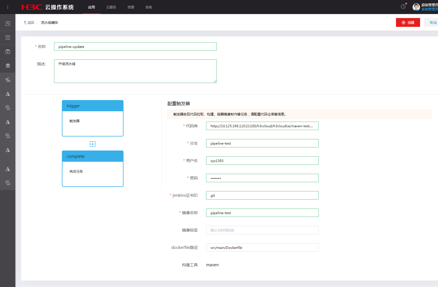438x287 pixels.
Task: Select the list view icon in sidebar
Action: 8,38
